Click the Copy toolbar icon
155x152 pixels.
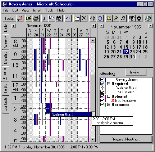(51, 18)
